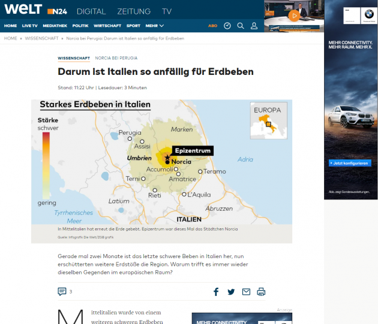Share article on Twitter
This screenshot has width=378, height=324.
click(x=231, y=292)
